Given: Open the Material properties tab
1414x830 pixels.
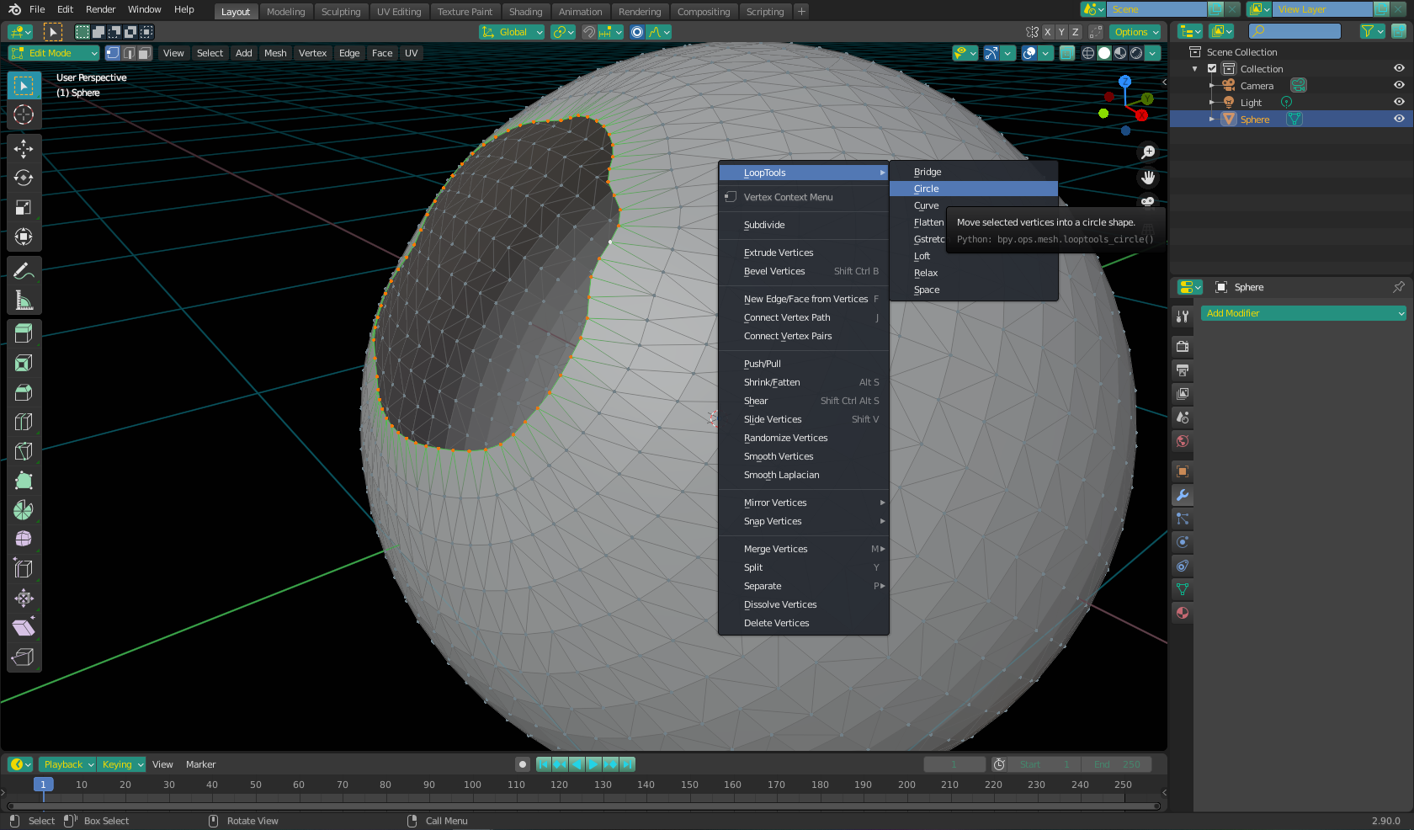Looking at the screenshot, I should (1183, 613).
